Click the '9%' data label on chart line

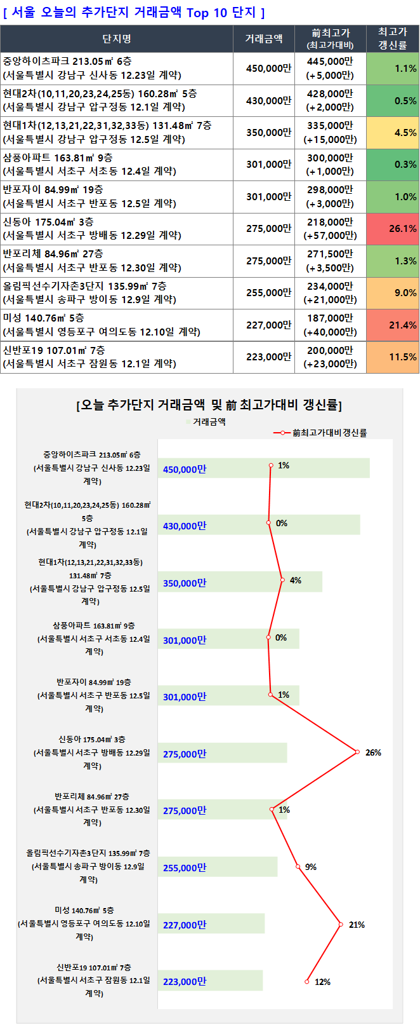[311, 867]
